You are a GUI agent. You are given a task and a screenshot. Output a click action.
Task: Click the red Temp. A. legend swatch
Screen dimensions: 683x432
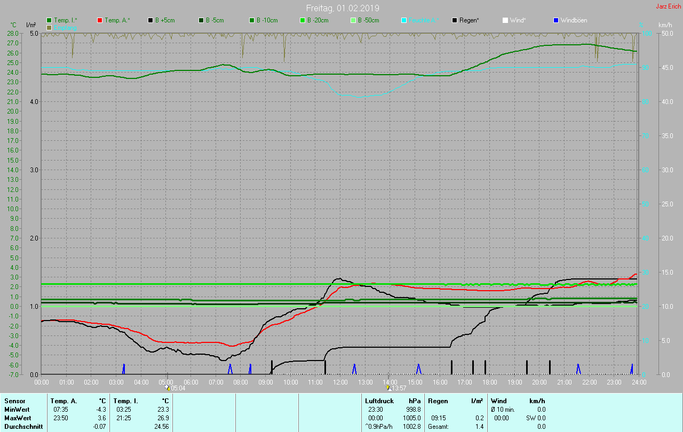[x=100, y=20]
